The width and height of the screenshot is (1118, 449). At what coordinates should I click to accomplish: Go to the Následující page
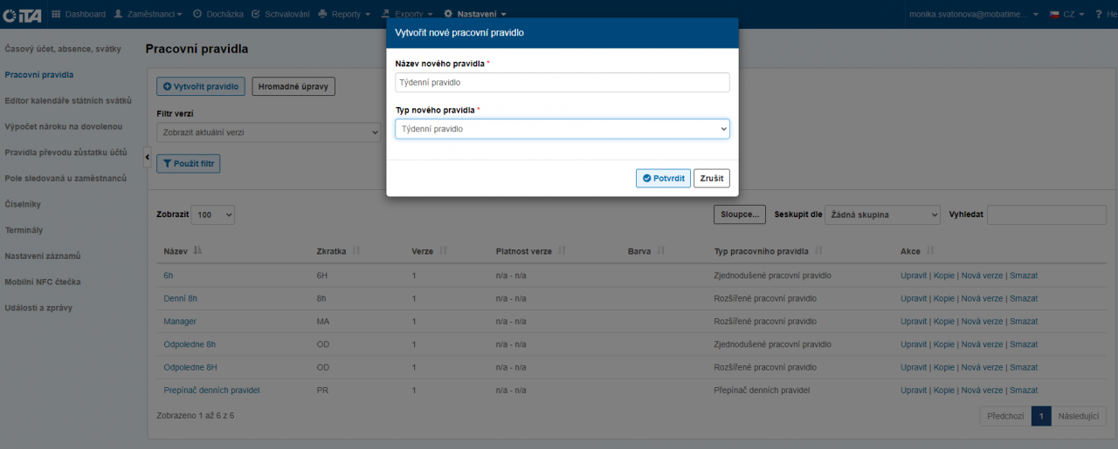[x=1078, y=416]
